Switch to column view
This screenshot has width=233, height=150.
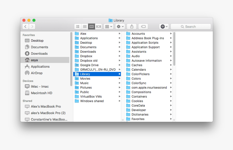tap(92, 26)
